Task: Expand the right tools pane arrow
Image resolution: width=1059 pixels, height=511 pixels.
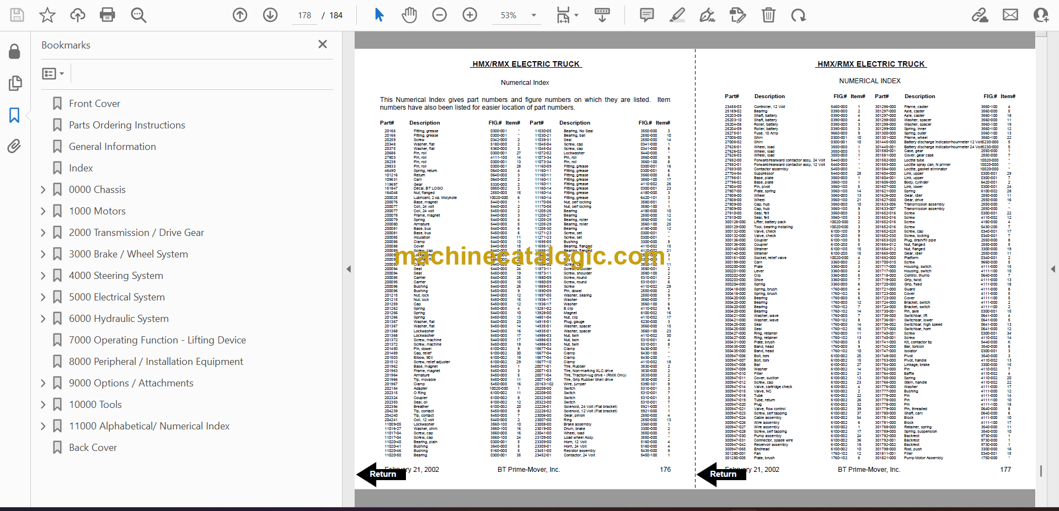Action: [1053, 269]
